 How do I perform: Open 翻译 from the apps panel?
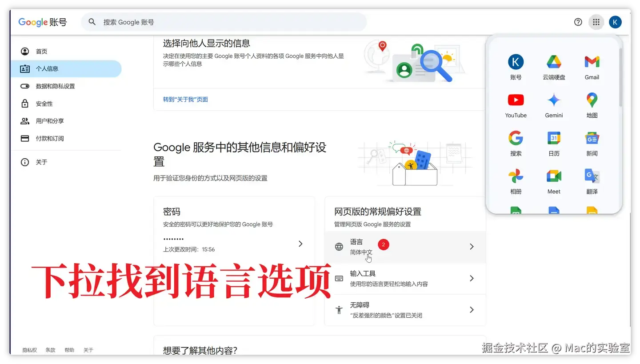592,182
